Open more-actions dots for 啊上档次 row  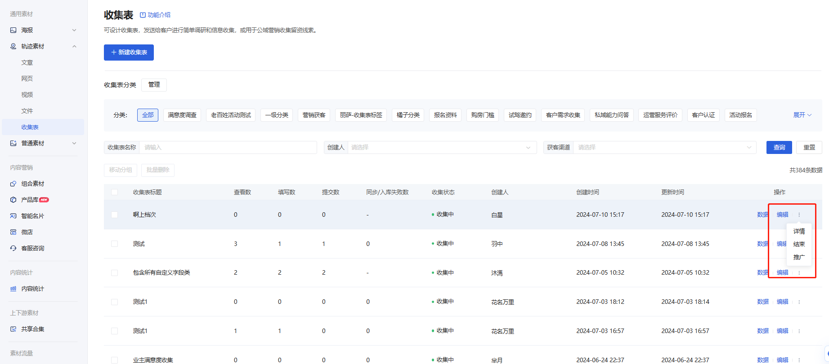tap(799, 215)
